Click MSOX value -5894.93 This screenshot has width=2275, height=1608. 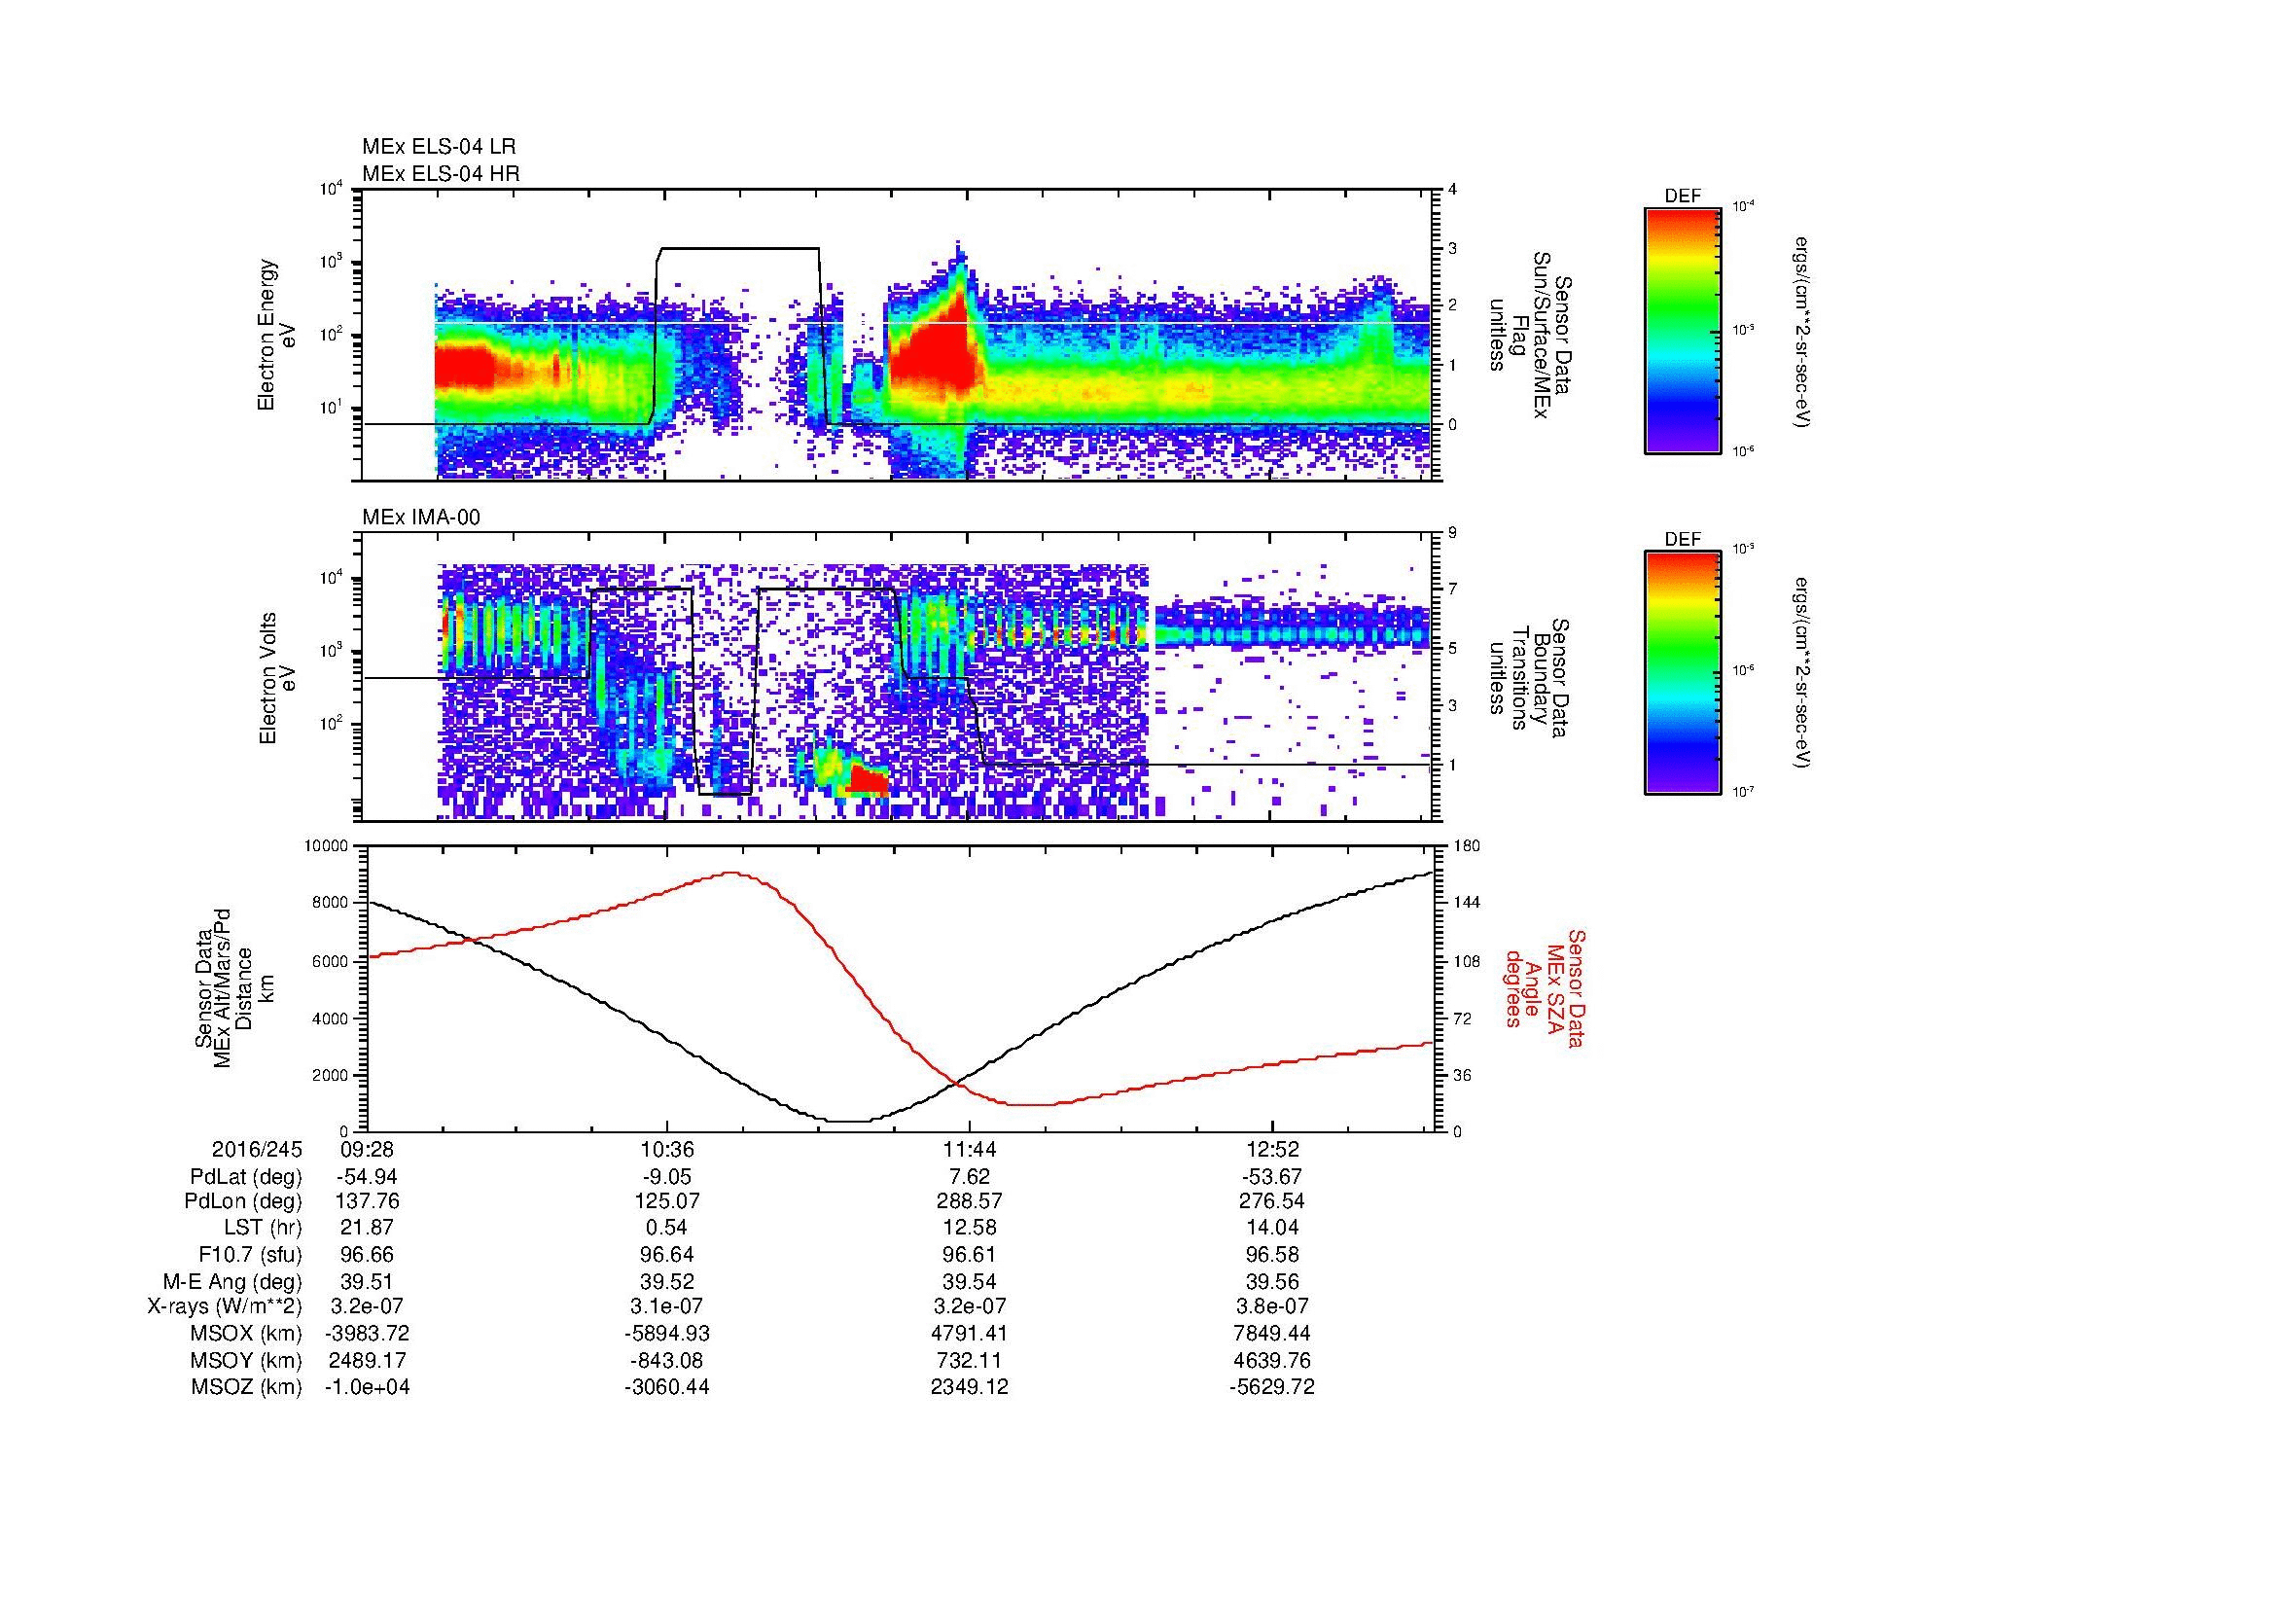coord(668,1334)
